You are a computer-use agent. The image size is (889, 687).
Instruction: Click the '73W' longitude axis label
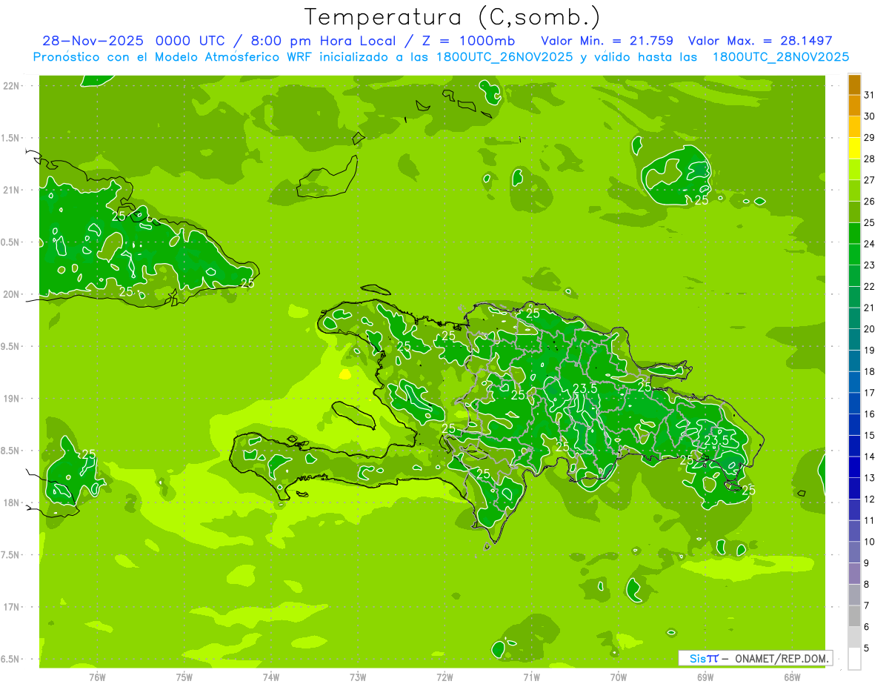click(x=358, y=677)
